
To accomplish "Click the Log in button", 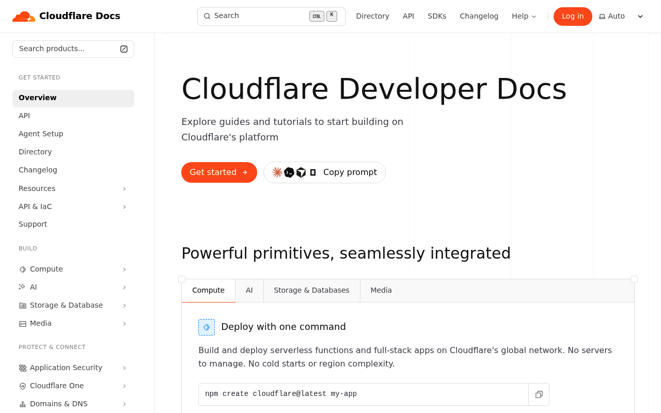I will (573, 17).
